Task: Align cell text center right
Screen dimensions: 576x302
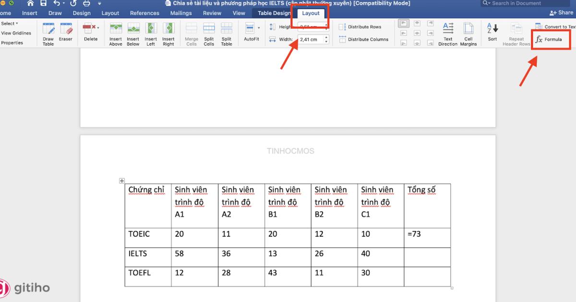Action: (x=430, y=33)
